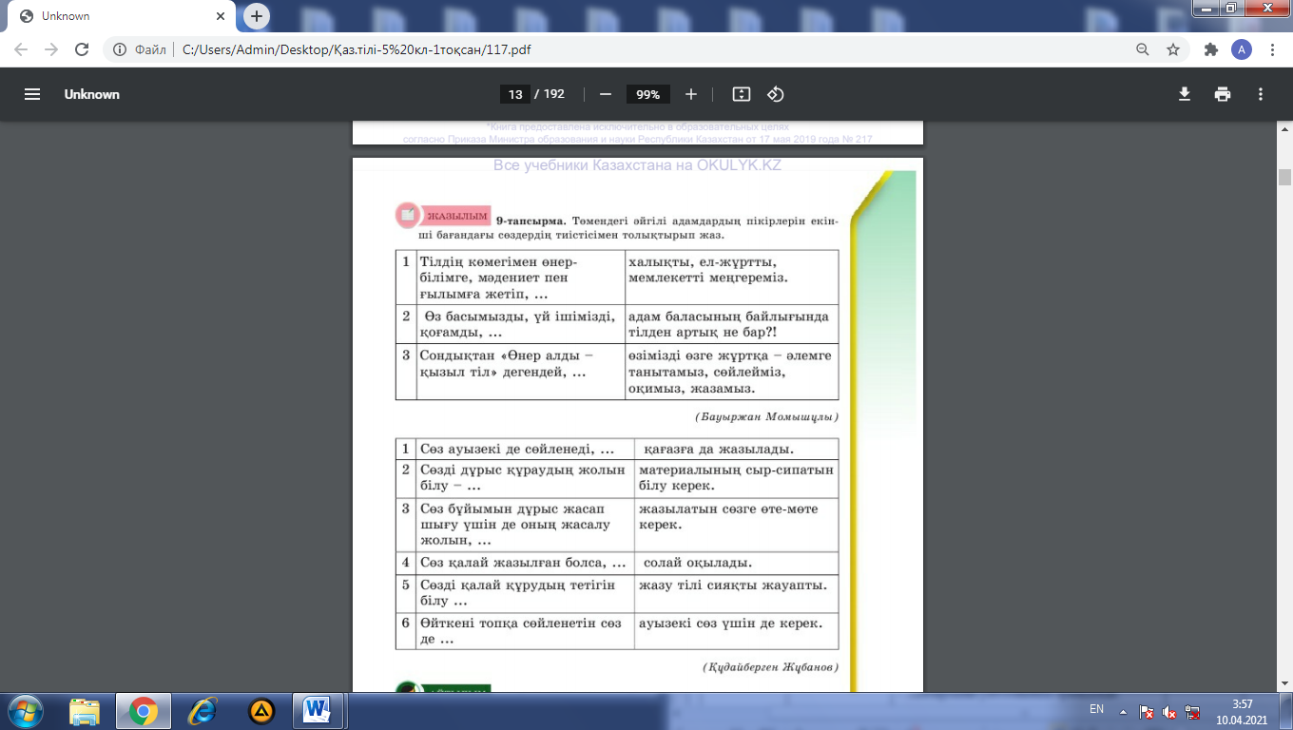Open the Chrome extensions puzzle icon
The image size is (1293, 730).
coord(1210,49)
